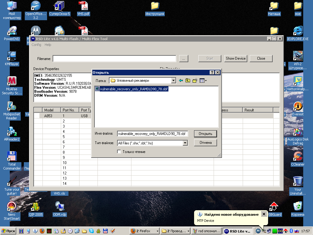Go back using the dialog's blue arrow

pos(181,80)
